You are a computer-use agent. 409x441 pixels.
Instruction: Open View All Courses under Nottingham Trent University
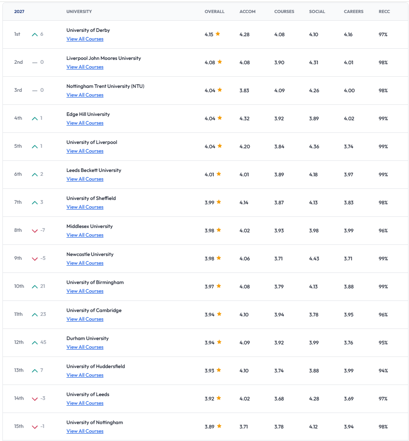[x=85, y=95]
